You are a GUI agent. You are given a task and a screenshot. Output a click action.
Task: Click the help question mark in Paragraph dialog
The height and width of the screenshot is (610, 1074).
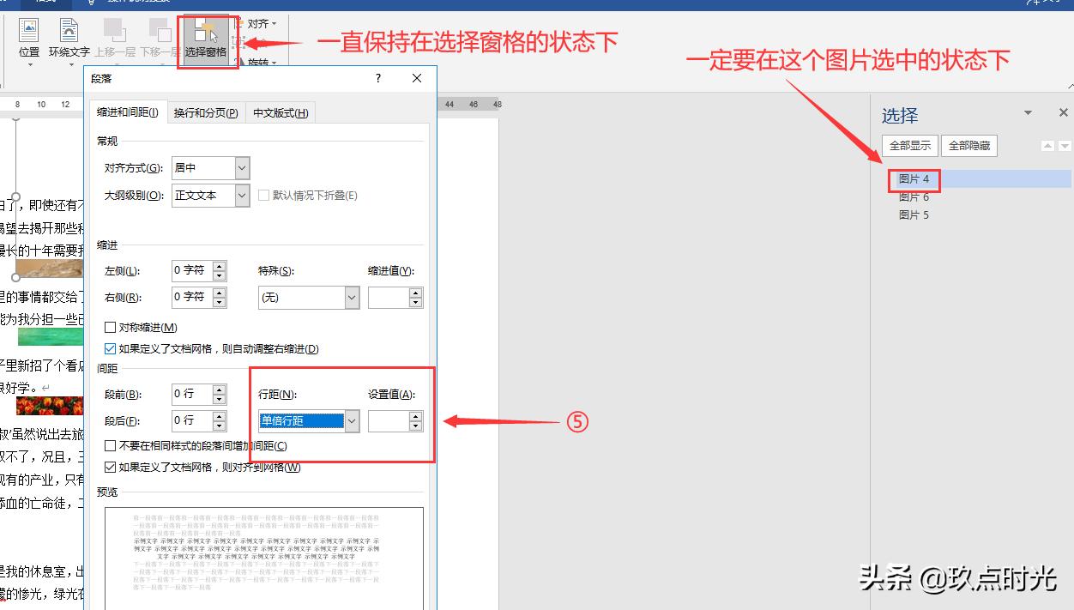click(x=377, y=78)
